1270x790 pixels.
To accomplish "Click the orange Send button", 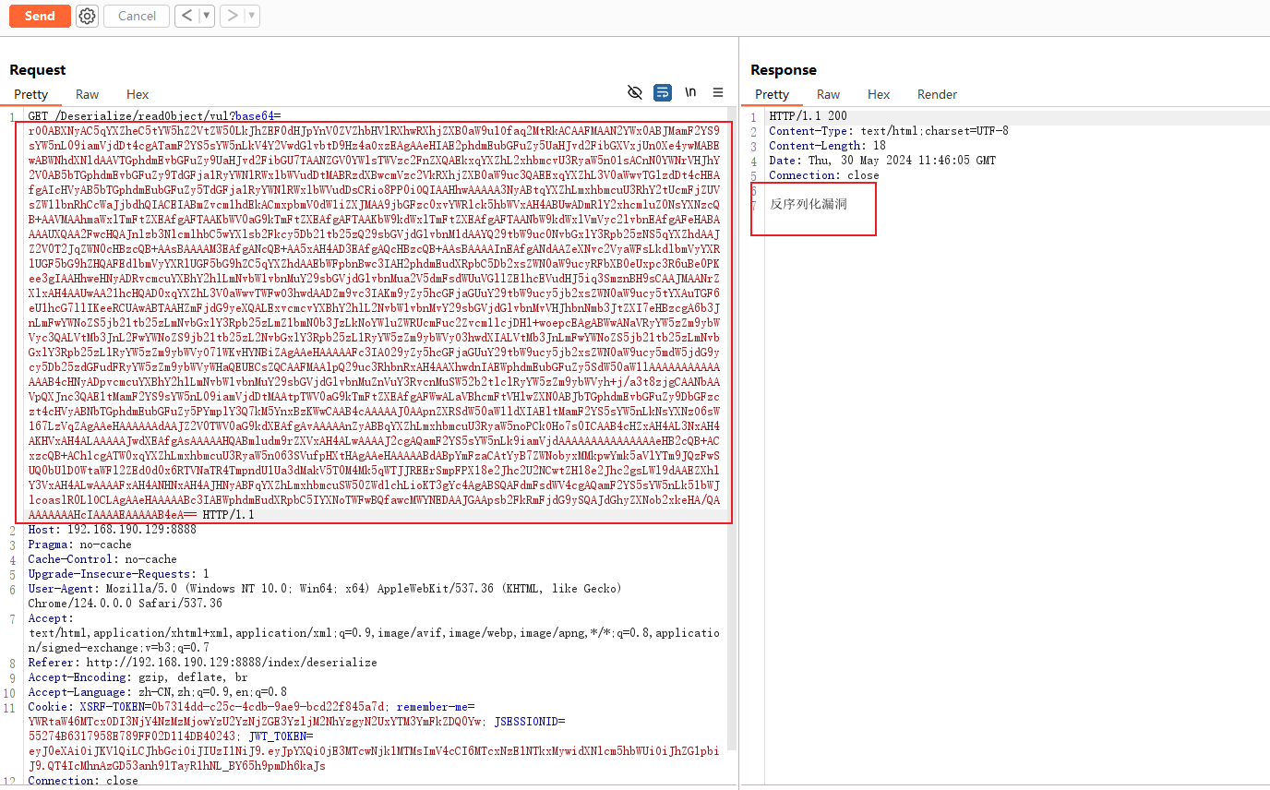I will point(40,16).
